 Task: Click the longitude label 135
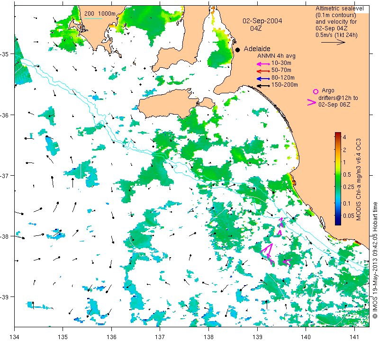tap(63, 336)
